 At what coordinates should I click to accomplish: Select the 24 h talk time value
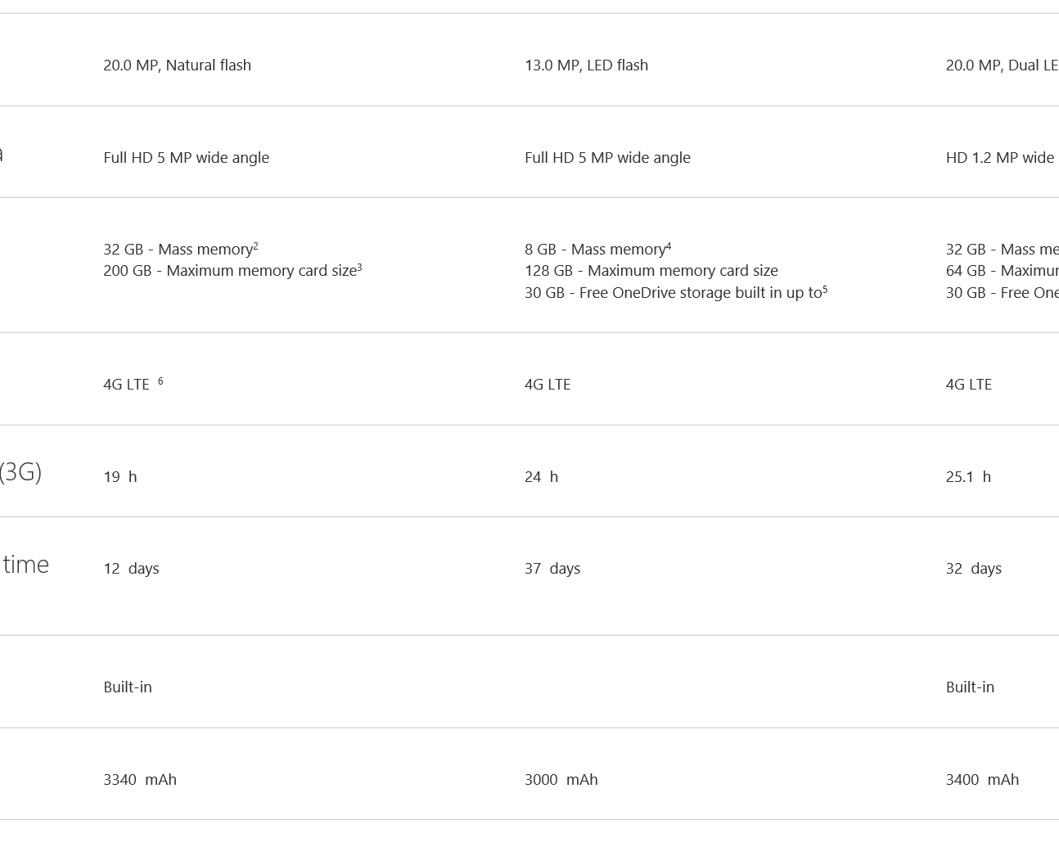point(541,476)
